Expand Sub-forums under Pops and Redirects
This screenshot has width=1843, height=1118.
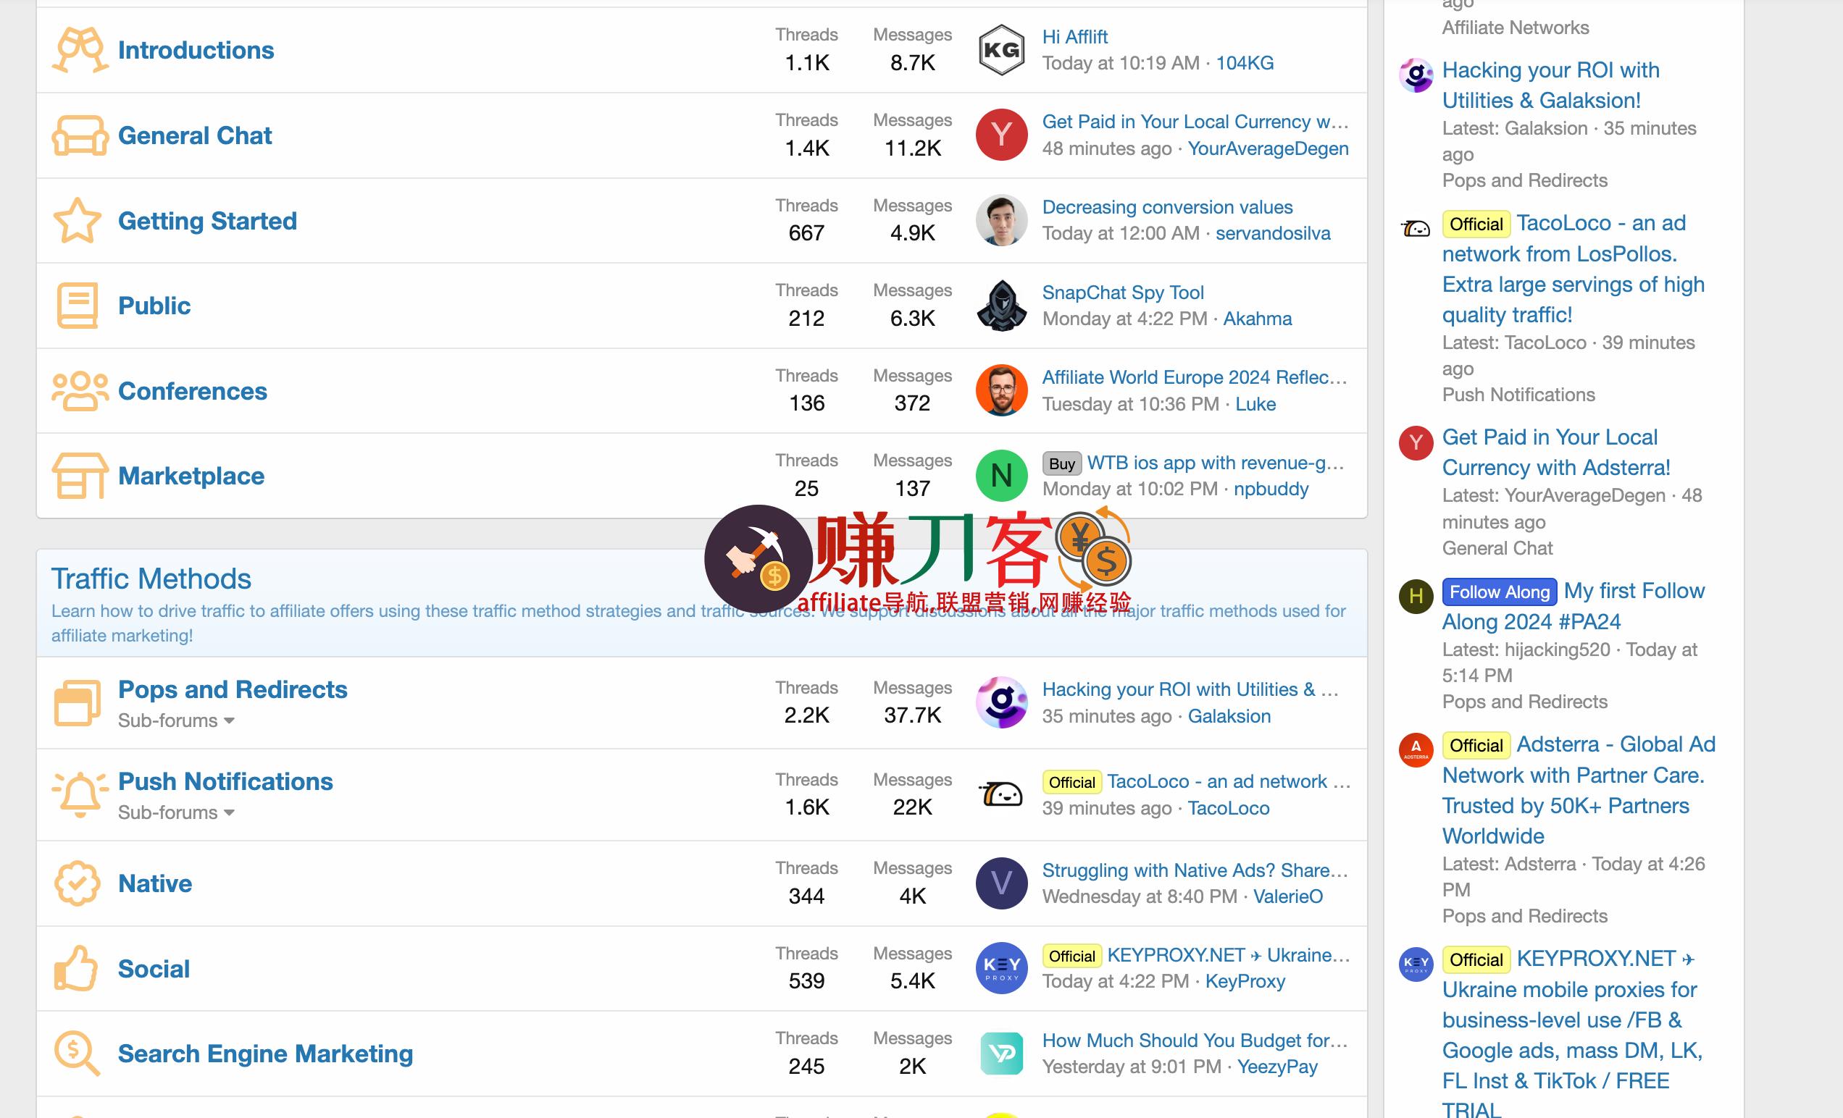pyautogui.click(x=177, y=721)
